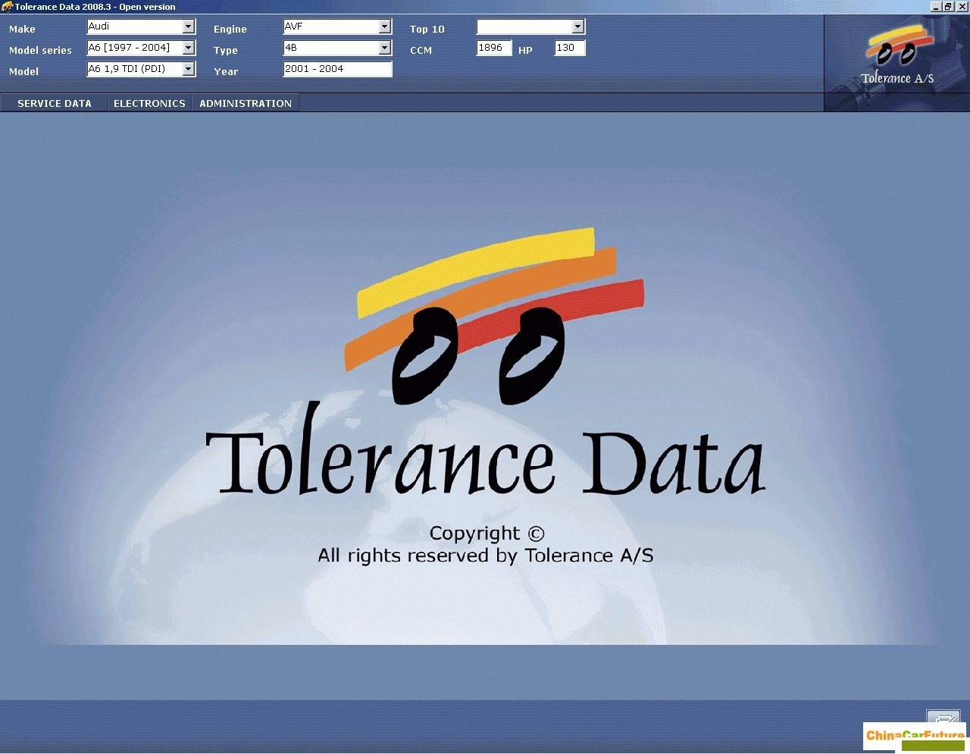
Task: Restore down the Tolerance Data window
Action: pos(948,7)
